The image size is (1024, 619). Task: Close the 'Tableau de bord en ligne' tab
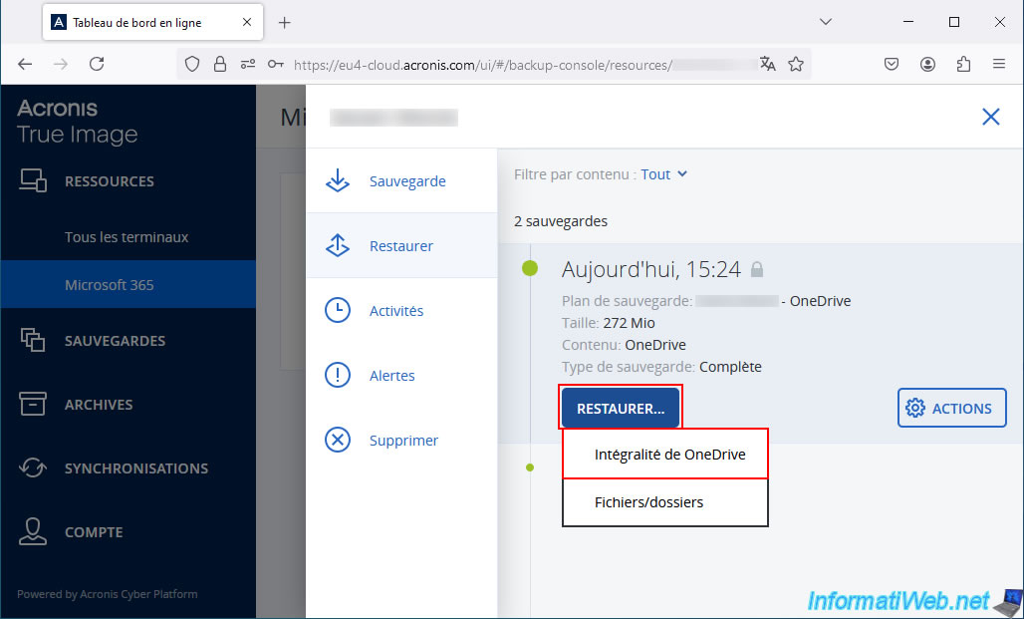pos(247,22)
